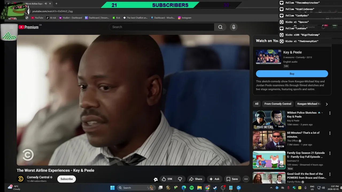Open options for 60 Minutes video
The width and height of the screenshot is (342, 192).
click(330, 133)
